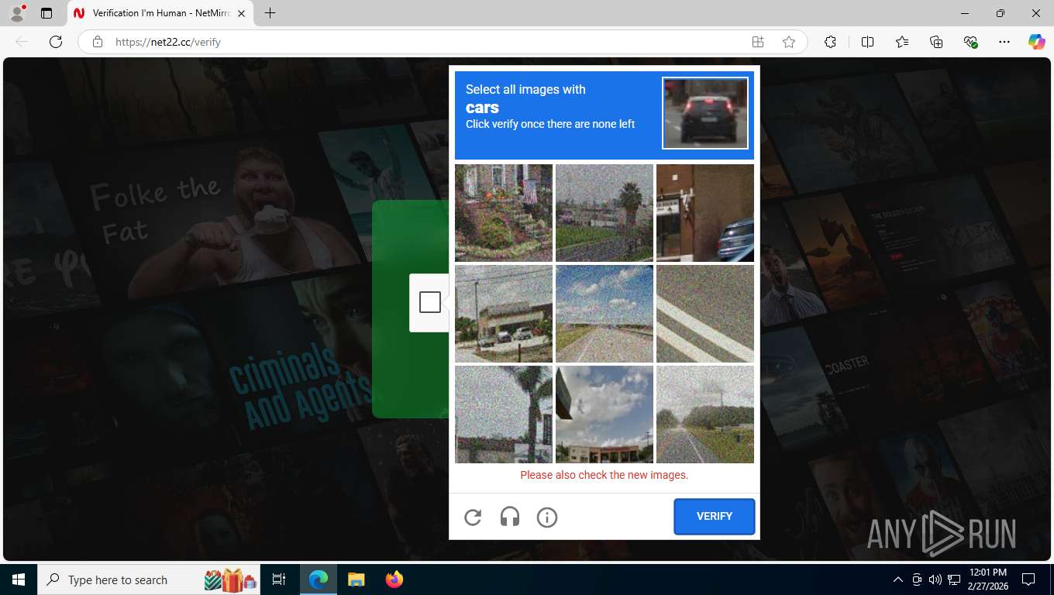This screenshot has width=1054, height=595.
Task: Click the browser profile avatar icon
Action: [x=17, y=13]
